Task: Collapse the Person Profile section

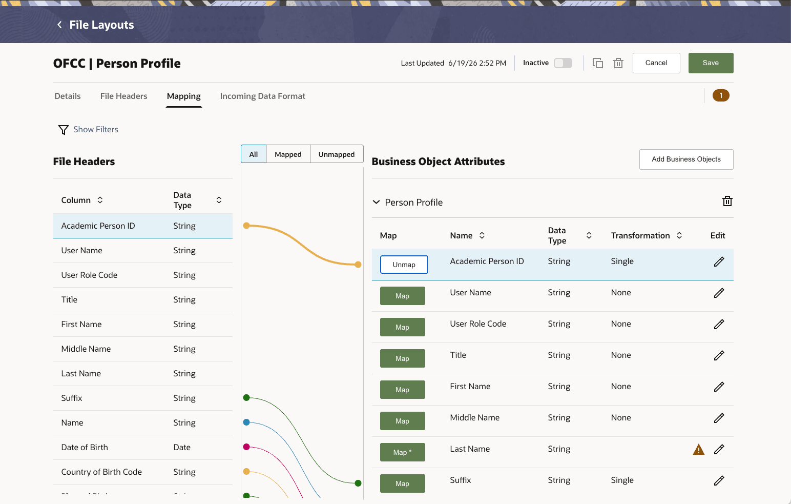Action: tap(376, 202)
